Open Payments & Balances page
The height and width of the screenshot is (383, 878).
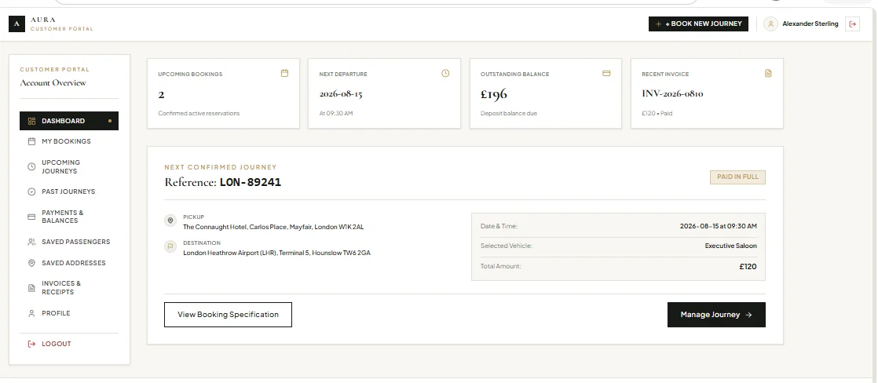[x=69, y=217]
